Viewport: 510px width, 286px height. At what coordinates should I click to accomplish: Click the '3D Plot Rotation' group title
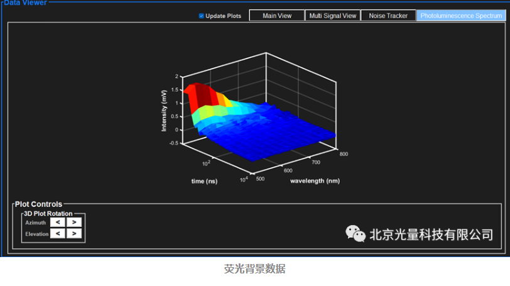pyautogui.click(x=48, y=214)
